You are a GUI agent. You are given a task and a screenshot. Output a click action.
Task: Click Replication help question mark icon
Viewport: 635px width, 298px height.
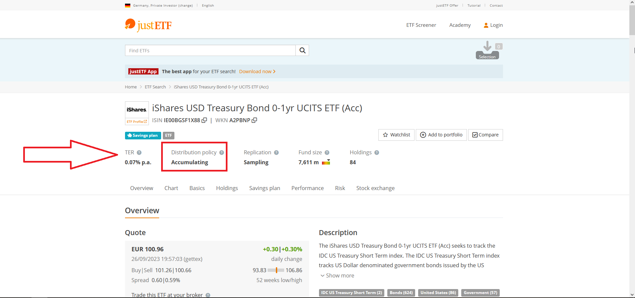coord(277,153)
